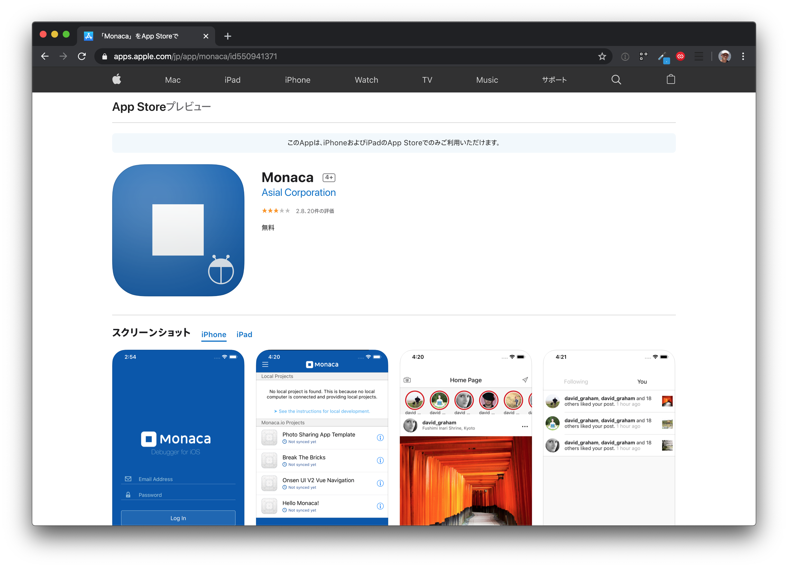
Task: Select the Watch navigation item
Action: pyautogui.click(x=366, y=80)
